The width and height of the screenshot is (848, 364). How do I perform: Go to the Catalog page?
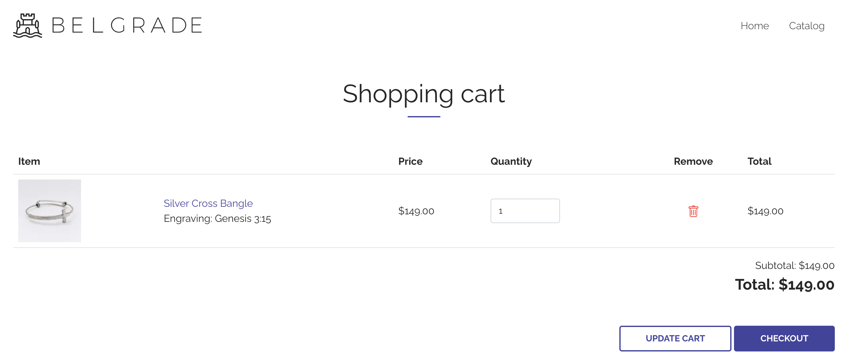coord(807,26)
